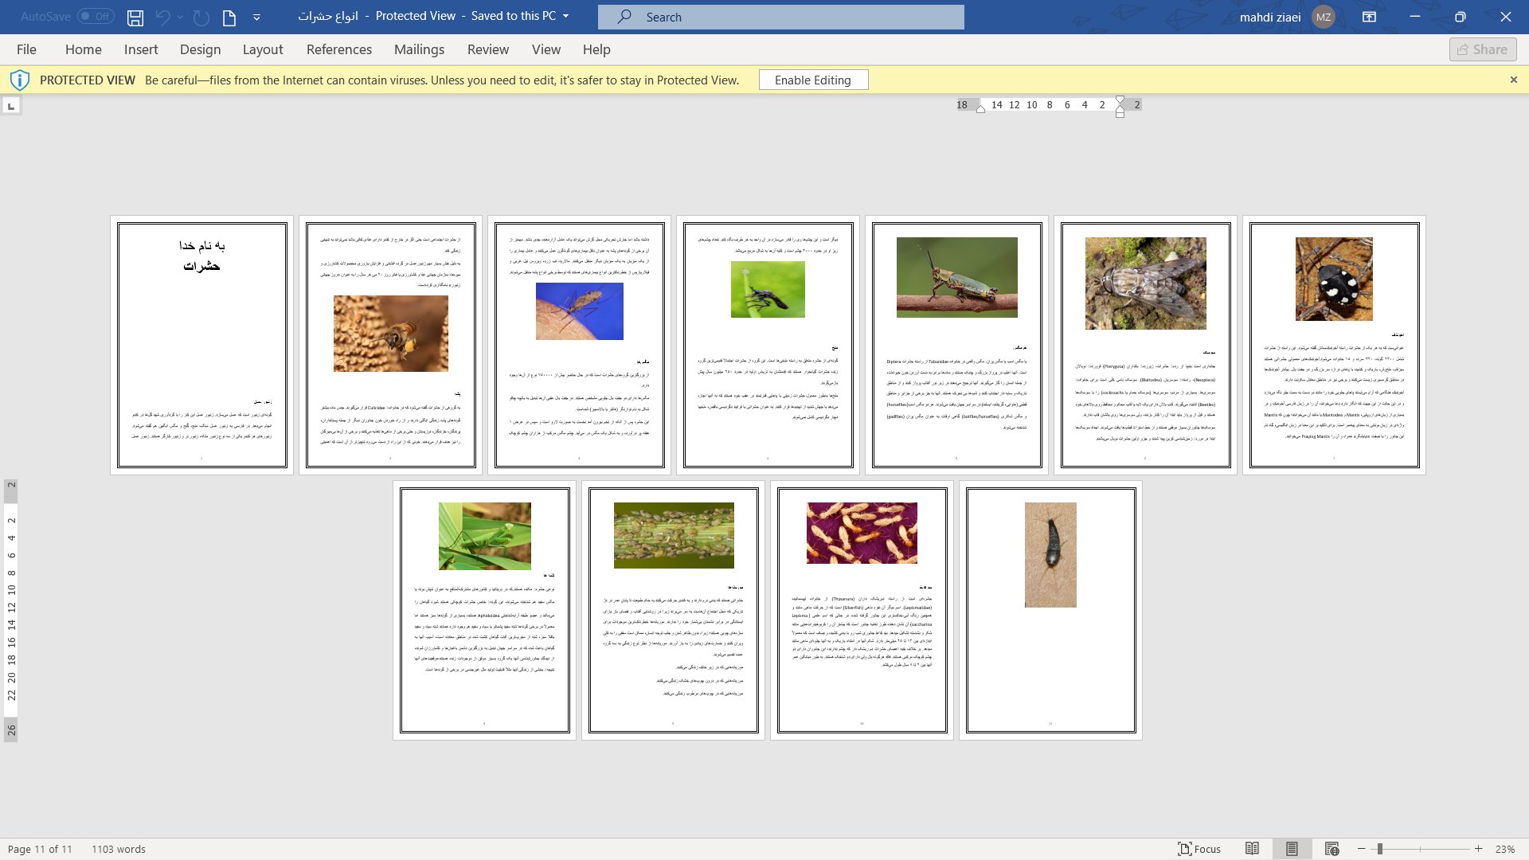Open the Help tab
Image resolution: width=1529 pixels, height=860 pixels.
coord(596,49)
